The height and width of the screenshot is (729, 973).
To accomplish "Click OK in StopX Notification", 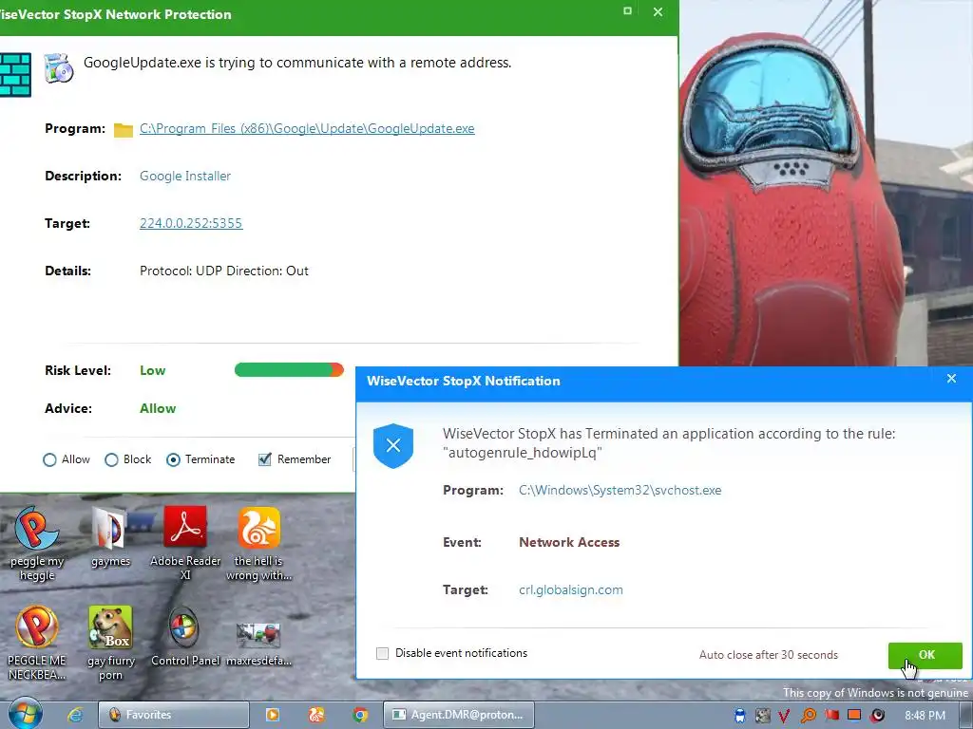I will coord(925,655).
